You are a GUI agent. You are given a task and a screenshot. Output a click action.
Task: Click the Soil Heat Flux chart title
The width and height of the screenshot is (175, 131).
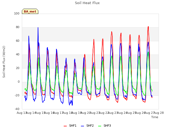tap(87, 3)
